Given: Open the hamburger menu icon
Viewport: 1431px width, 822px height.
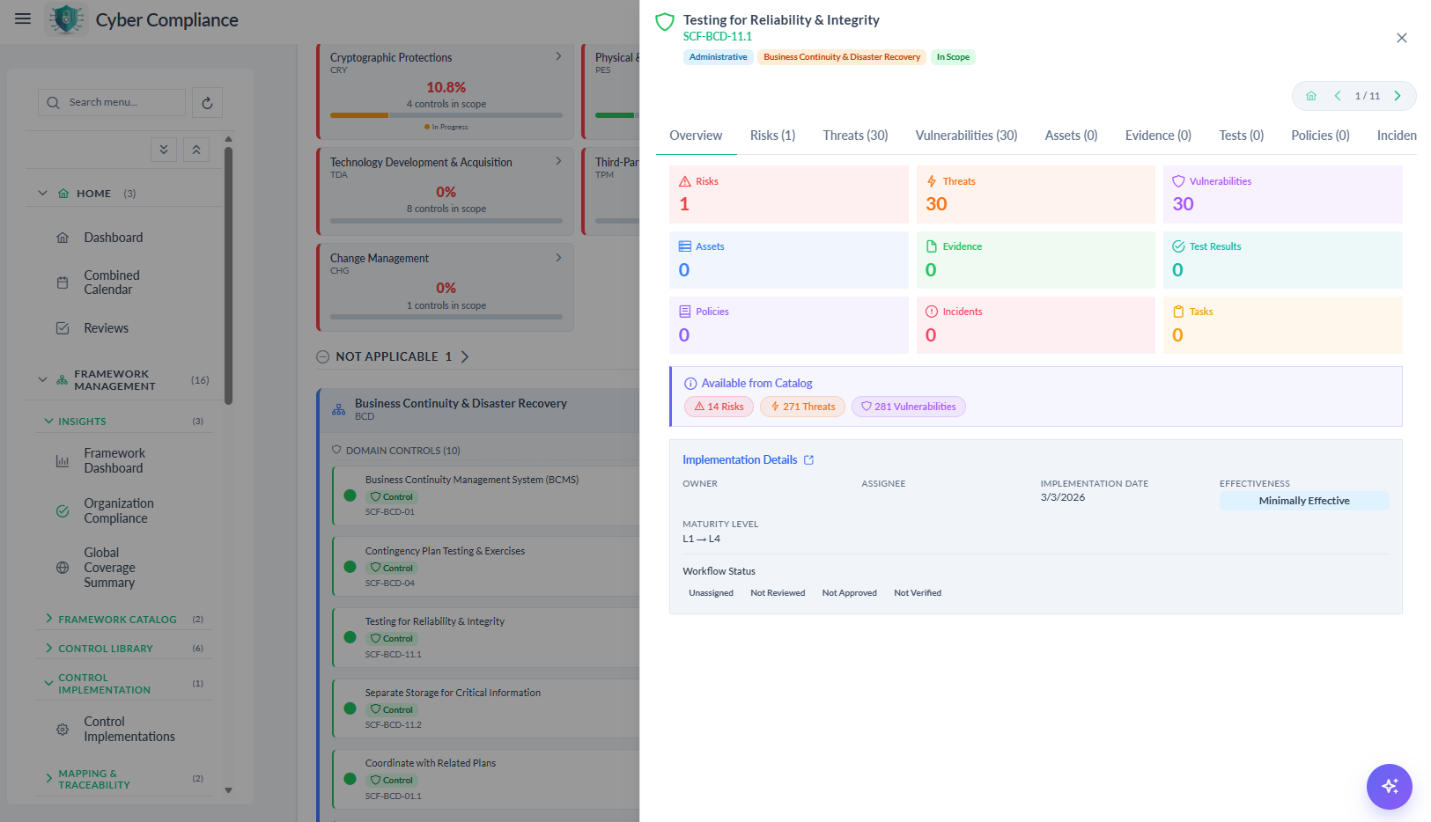Looking at the screenshot, I should pos(23,18).
